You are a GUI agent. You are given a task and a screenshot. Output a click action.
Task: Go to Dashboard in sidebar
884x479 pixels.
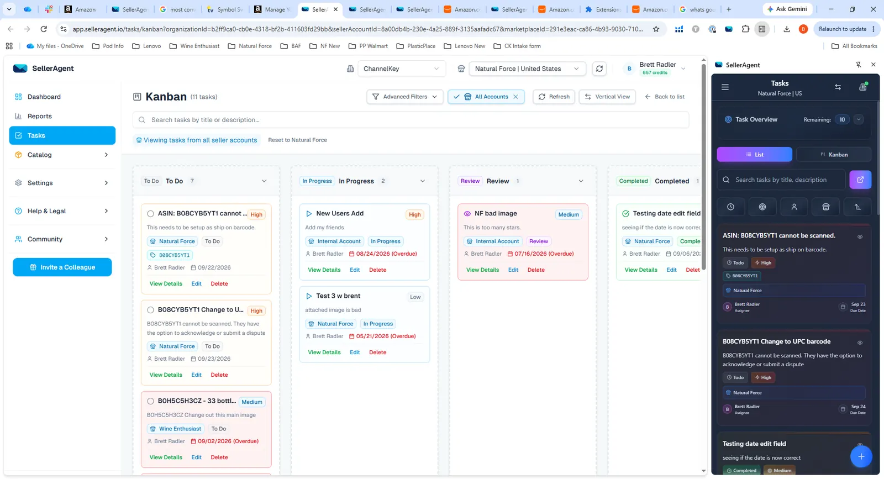pos(62,97)
